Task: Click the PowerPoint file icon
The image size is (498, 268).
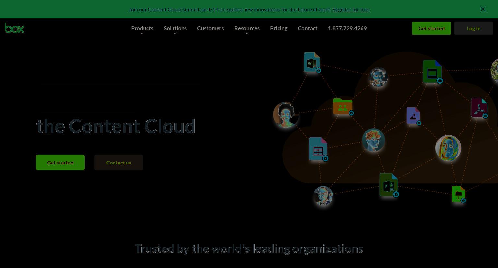Action: [x=389, y=185]
